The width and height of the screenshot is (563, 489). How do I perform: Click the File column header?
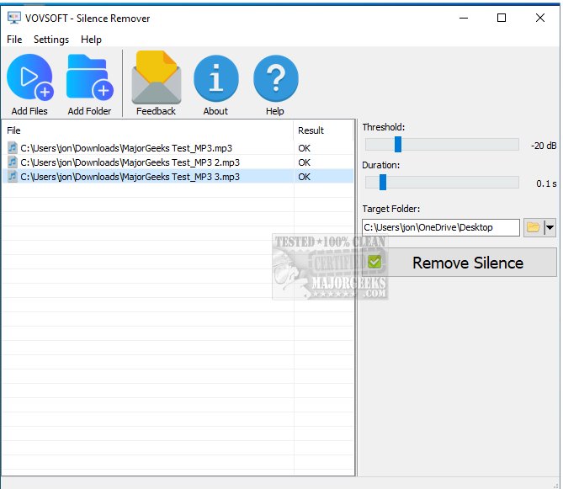pyautogui.click(x=147, y=130)
